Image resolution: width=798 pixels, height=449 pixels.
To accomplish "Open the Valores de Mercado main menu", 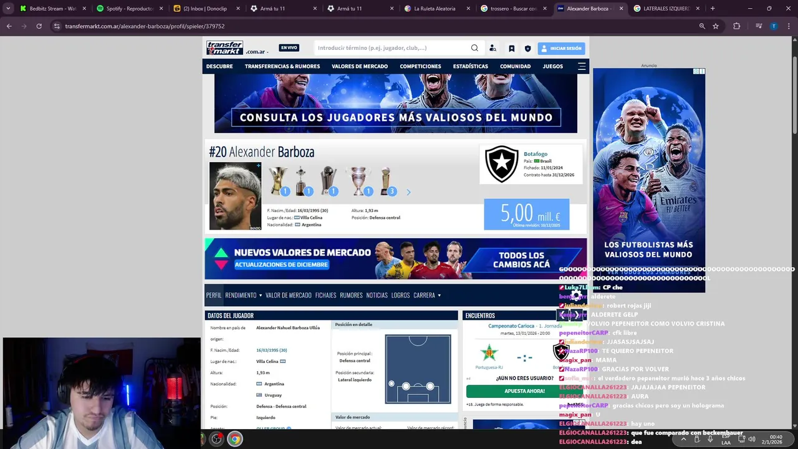I will (x=360, y=66).
